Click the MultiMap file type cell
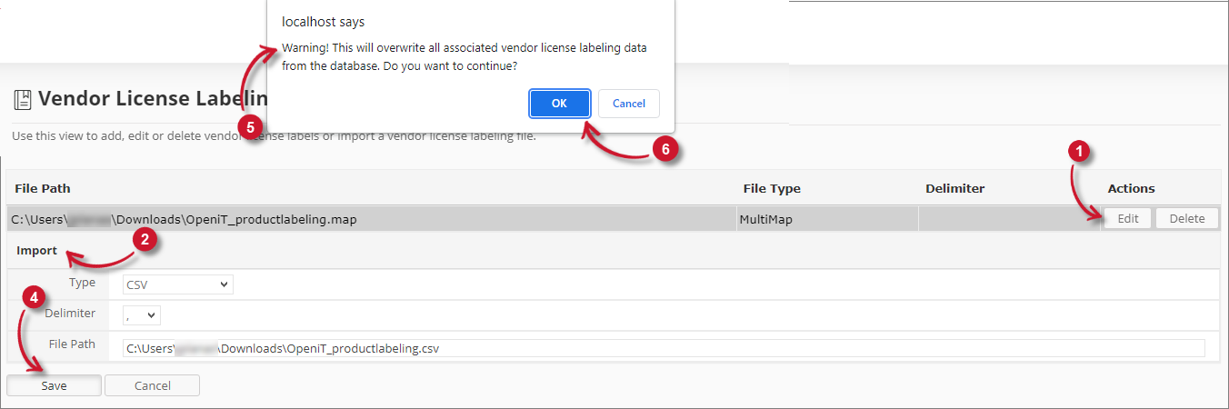This screenshot has height=409, width=1229. 826,218
